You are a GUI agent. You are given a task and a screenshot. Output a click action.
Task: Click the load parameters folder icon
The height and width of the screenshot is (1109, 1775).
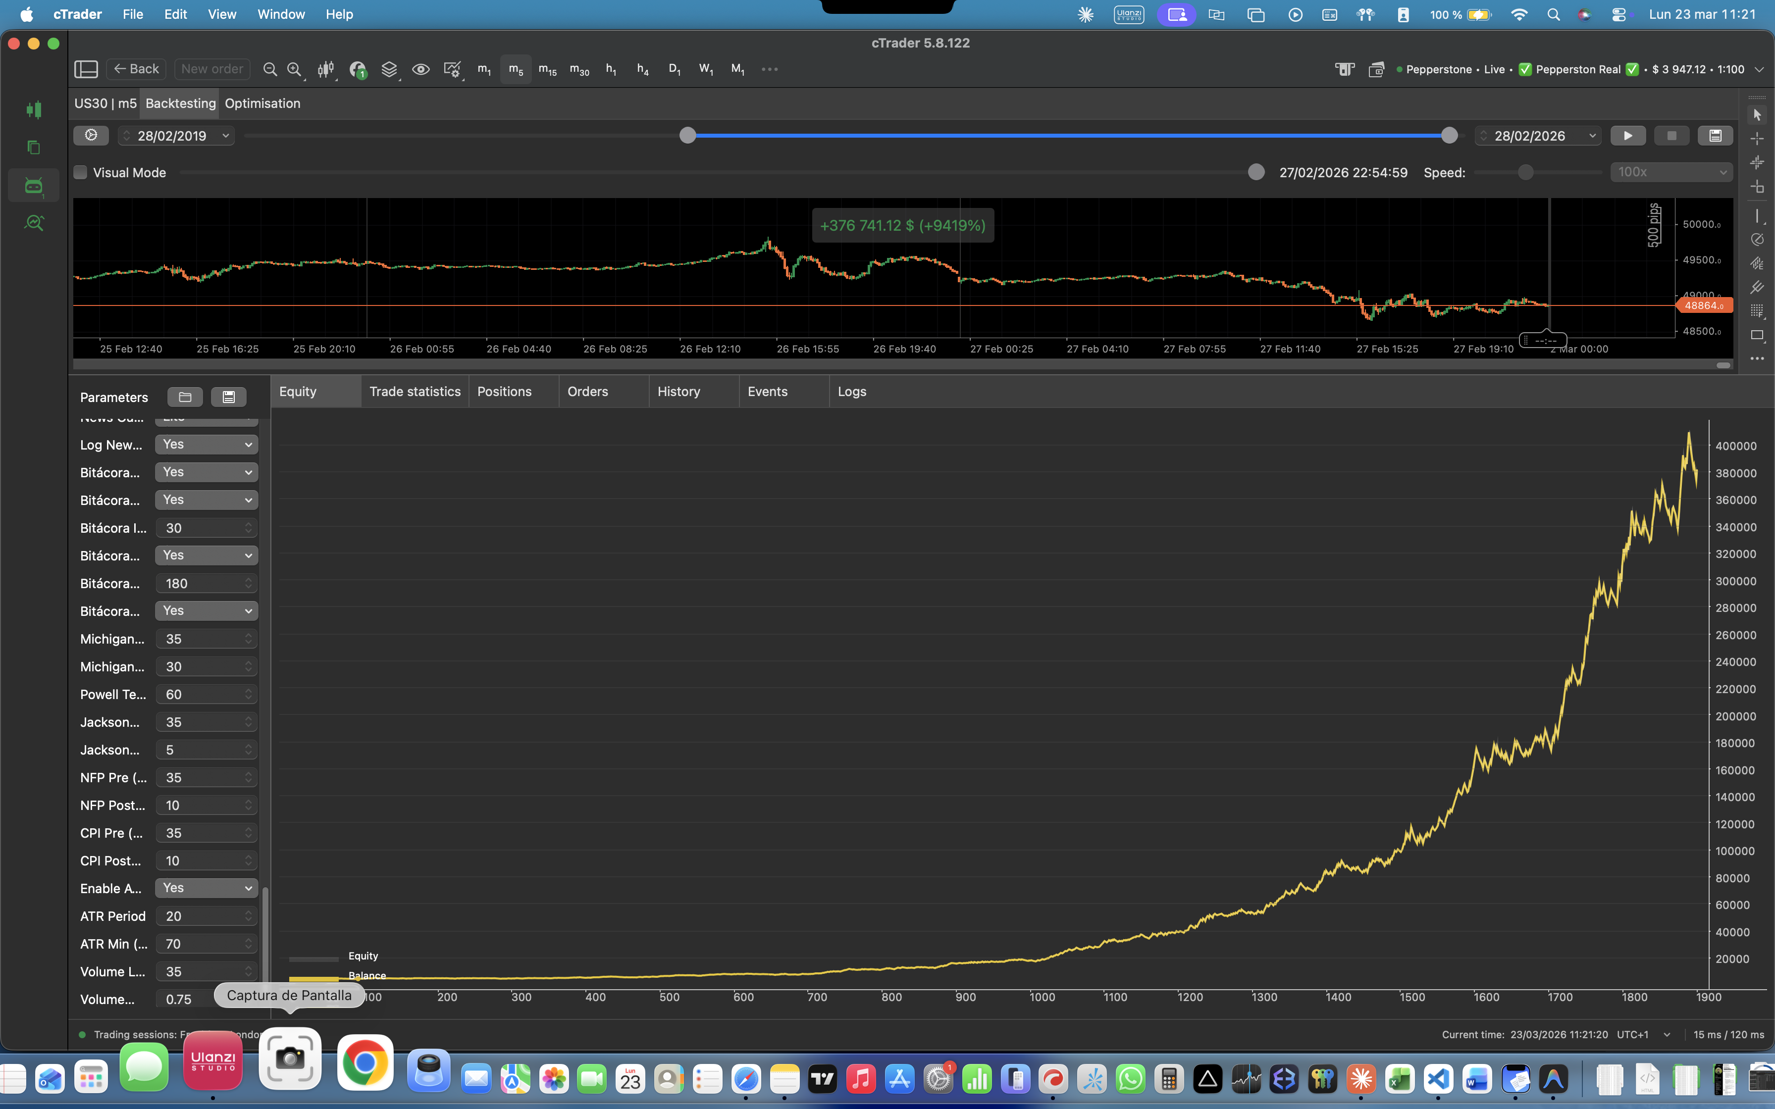[185, 397]
